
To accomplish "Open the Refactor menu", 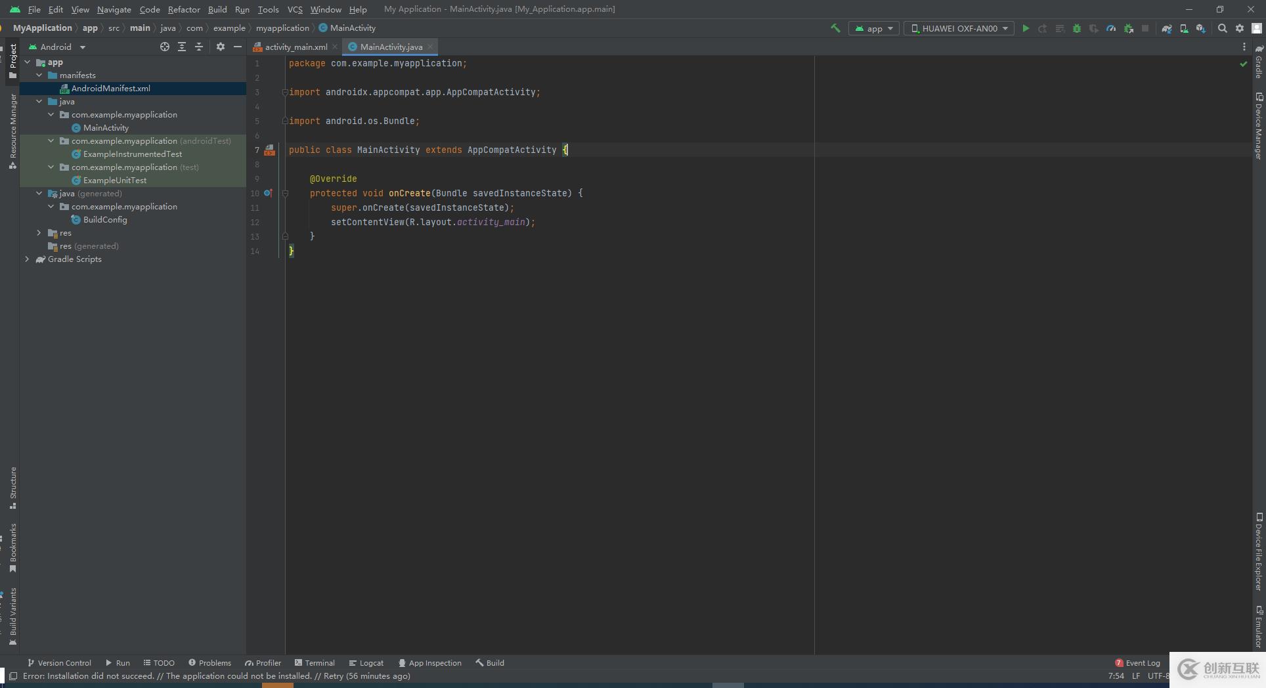I will click(183, 9).
